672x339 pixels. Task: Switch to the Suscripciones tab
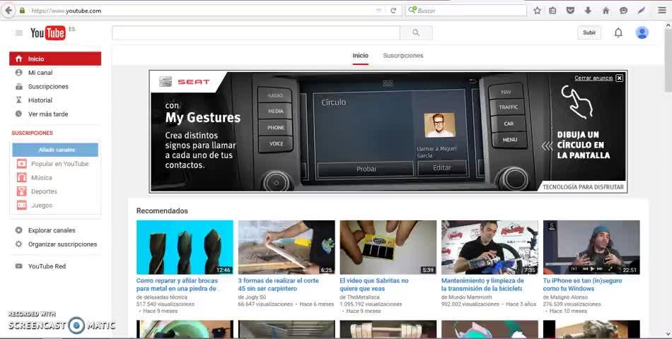point(403,56)
